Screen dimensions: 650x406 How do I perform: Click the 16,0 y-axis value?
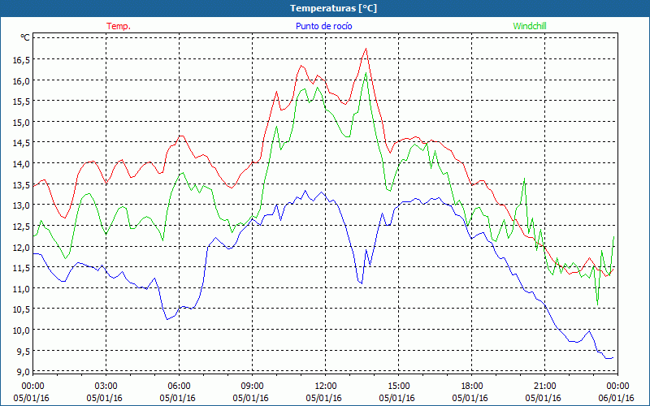click(22, 80)
